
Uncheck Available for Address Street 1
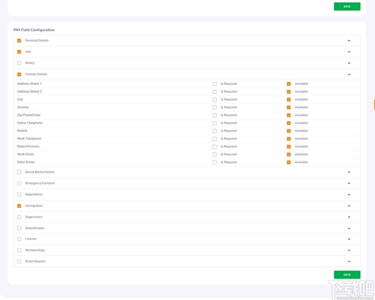289,84
